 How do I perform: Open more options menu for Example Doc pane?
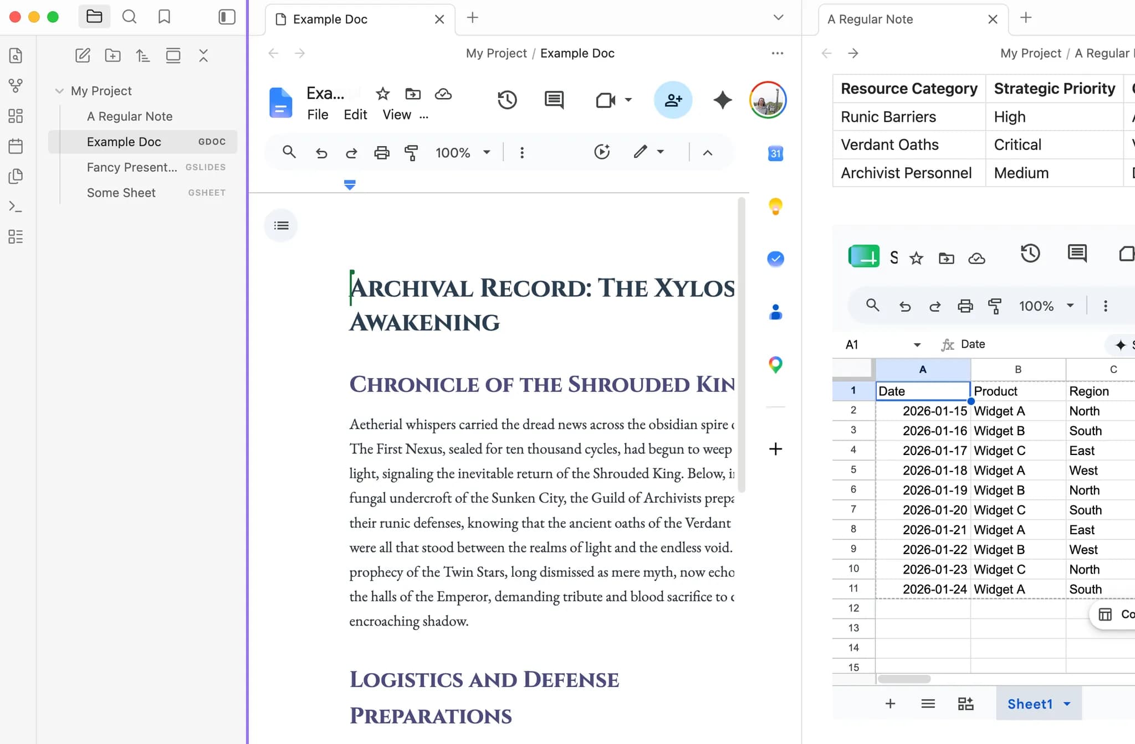click(778, 53)
